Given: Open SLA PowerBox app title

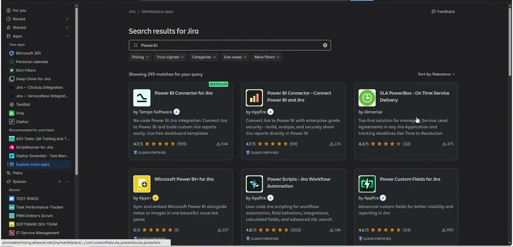Looking at the screenshot, I should point(414,97).
